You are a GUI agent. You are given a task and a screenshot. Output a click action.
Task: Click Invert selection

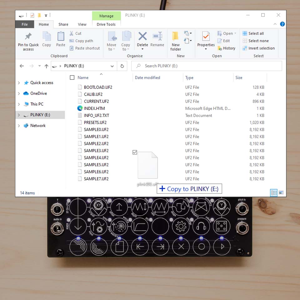[258, 48]
